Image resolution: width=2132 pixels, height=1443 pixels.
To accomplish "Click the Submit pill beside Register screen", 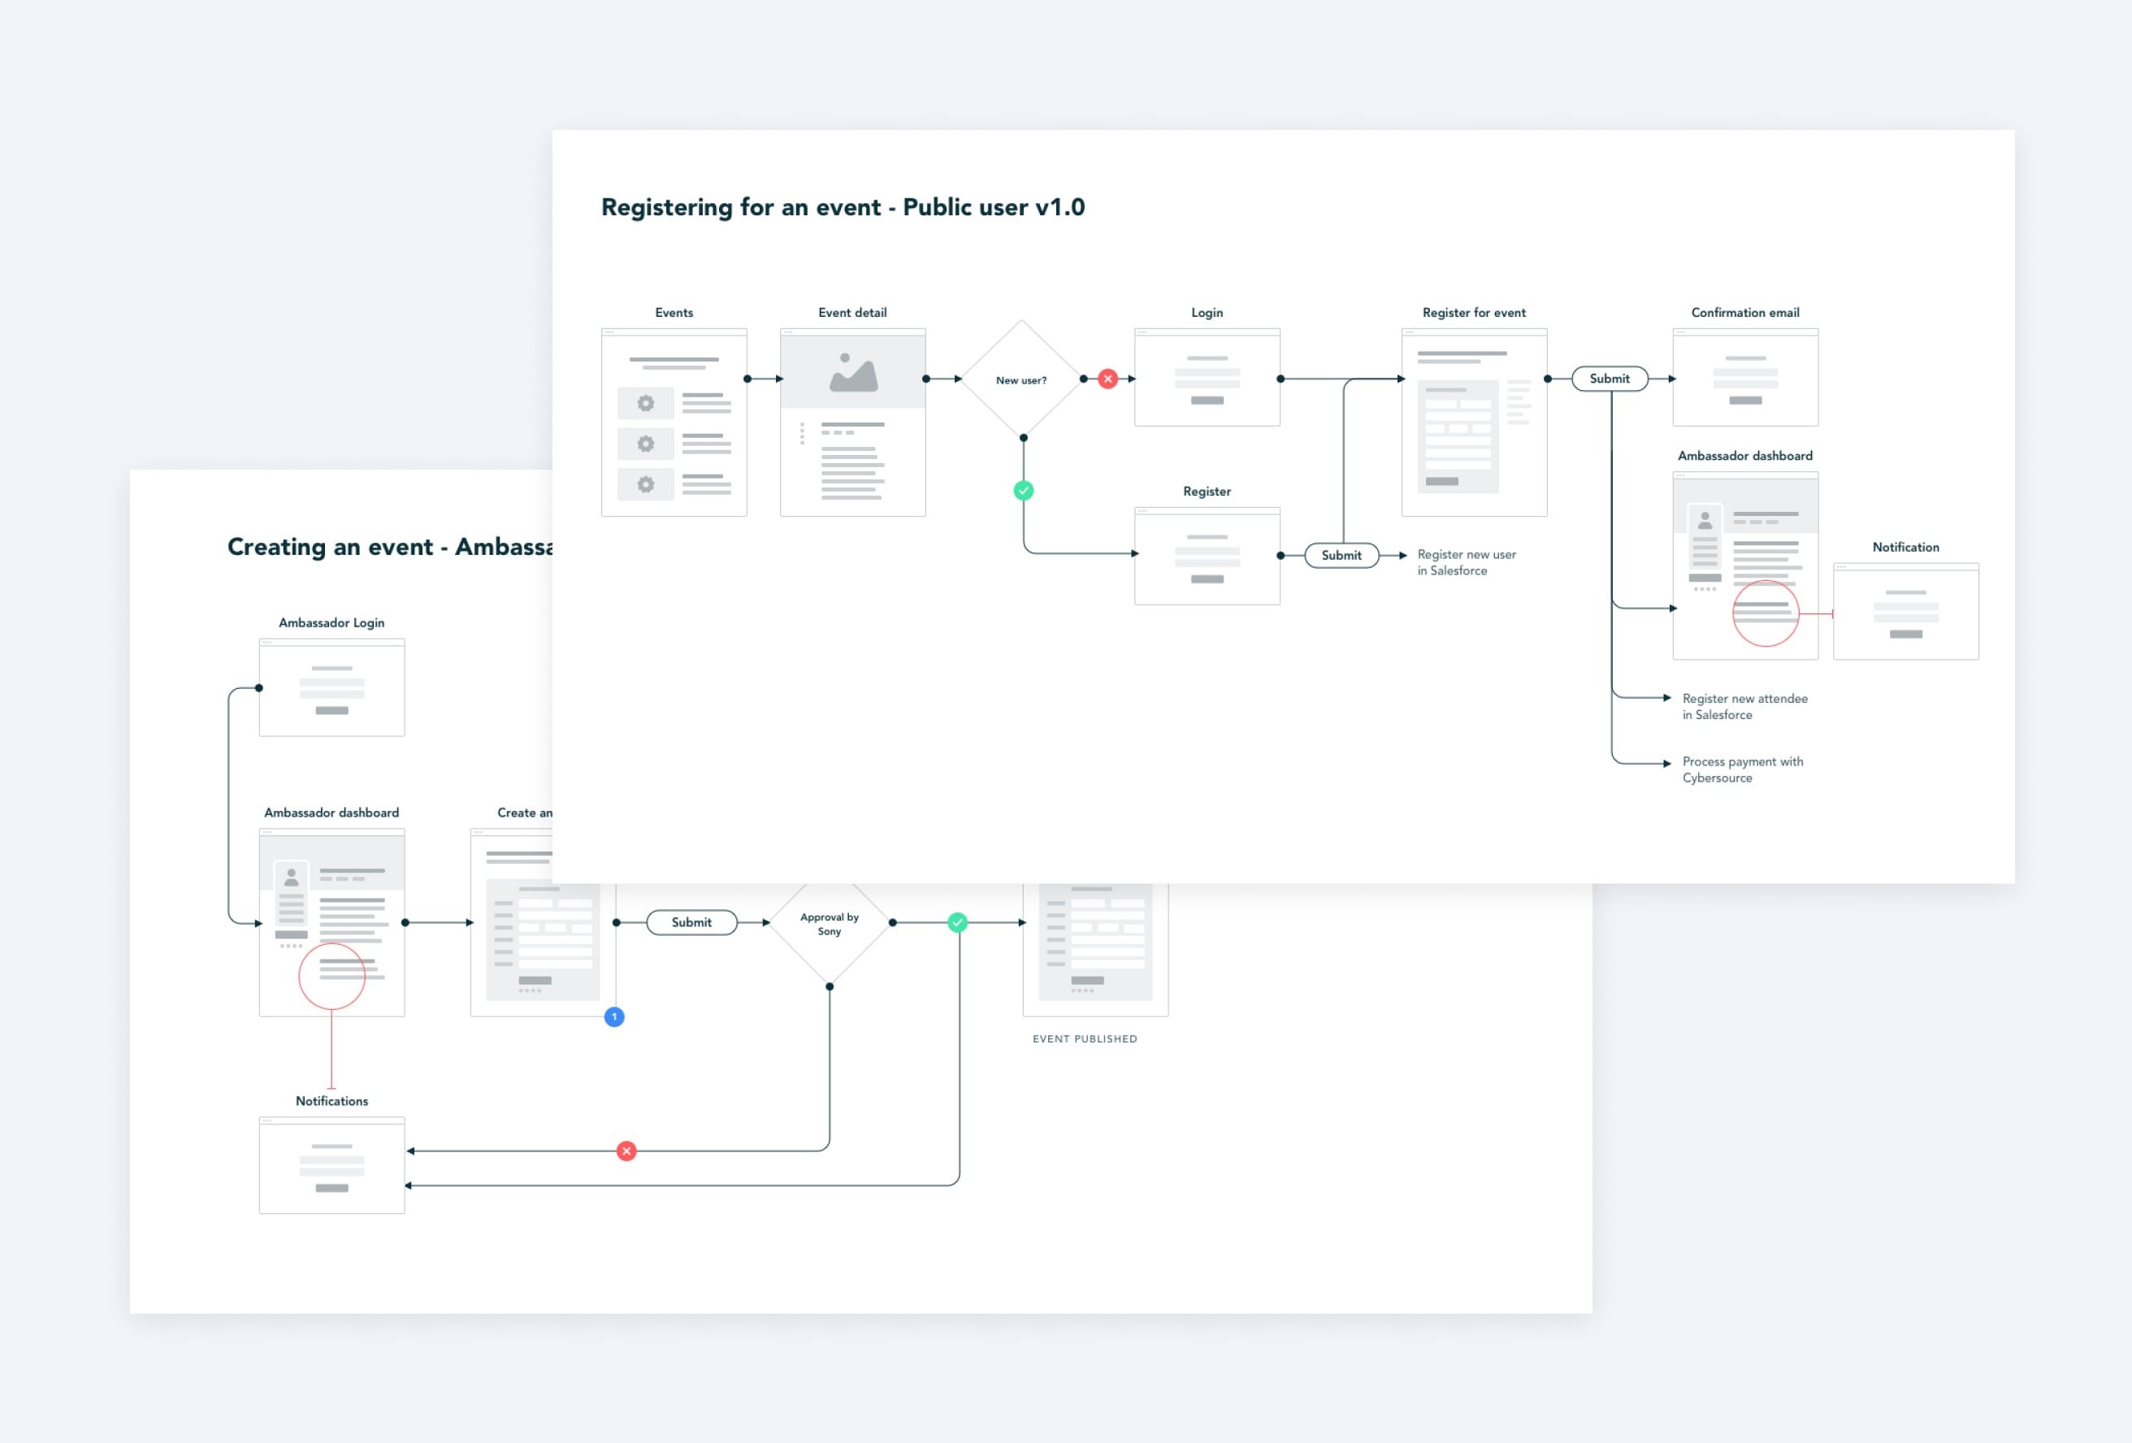I will 1341,555.
